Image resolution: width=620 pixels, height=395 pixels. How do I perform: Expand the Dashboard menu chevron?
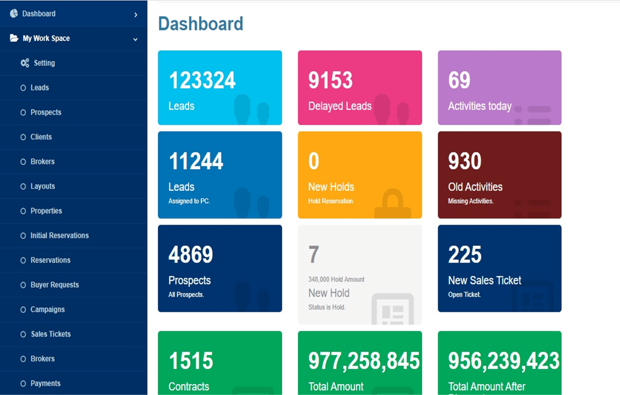136,15
